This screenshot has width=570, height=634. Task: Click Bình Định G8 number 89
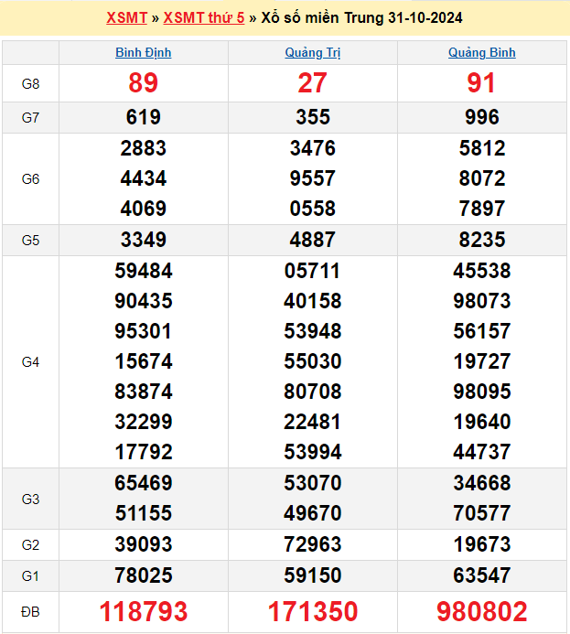point(143,83)
